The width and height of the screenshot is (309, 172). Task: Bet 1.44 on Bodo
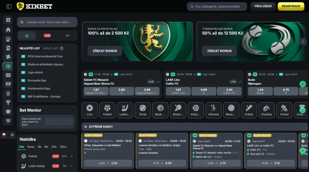pos(260,91)
